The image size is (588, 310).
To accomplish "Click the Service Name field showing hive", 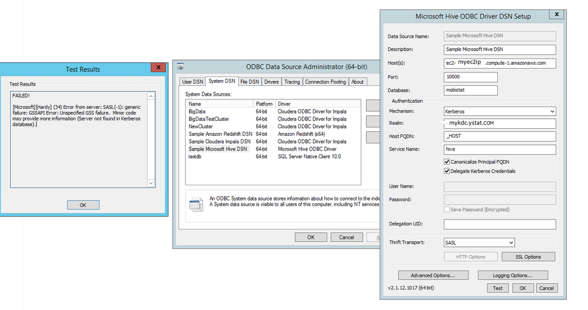I will tap(500, 149).
